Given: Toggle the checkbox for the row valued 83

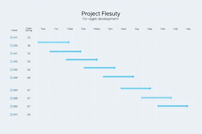Looking at the screenshot, I should click(x=11, y=62).
